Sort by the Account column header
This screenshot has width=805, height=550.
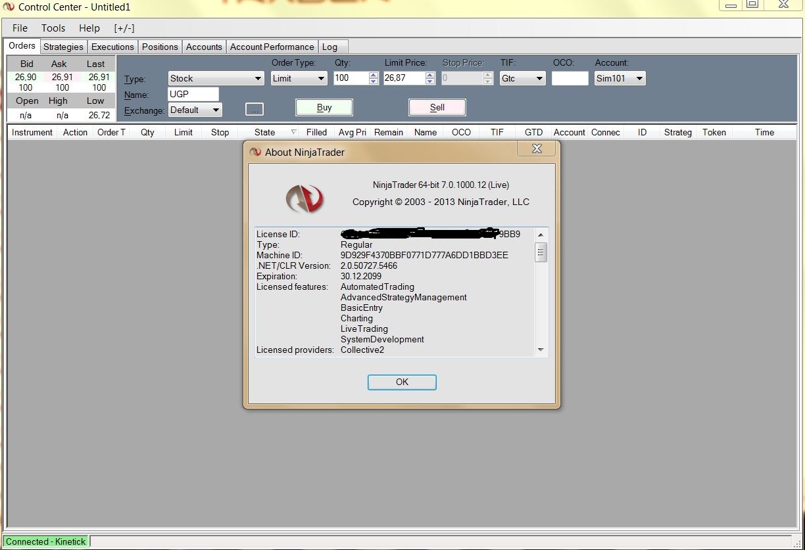pyautogui.click(x=570, y=132)
